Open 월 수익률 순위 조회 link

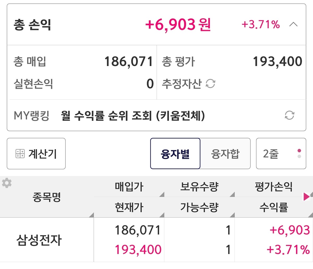coord(133,115)
